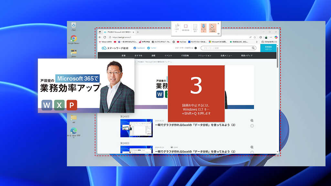Click the 第249回 article thumbnail
Image resolution: width=331 pixels, height=186 pixels.
click(x=136, y=128)
